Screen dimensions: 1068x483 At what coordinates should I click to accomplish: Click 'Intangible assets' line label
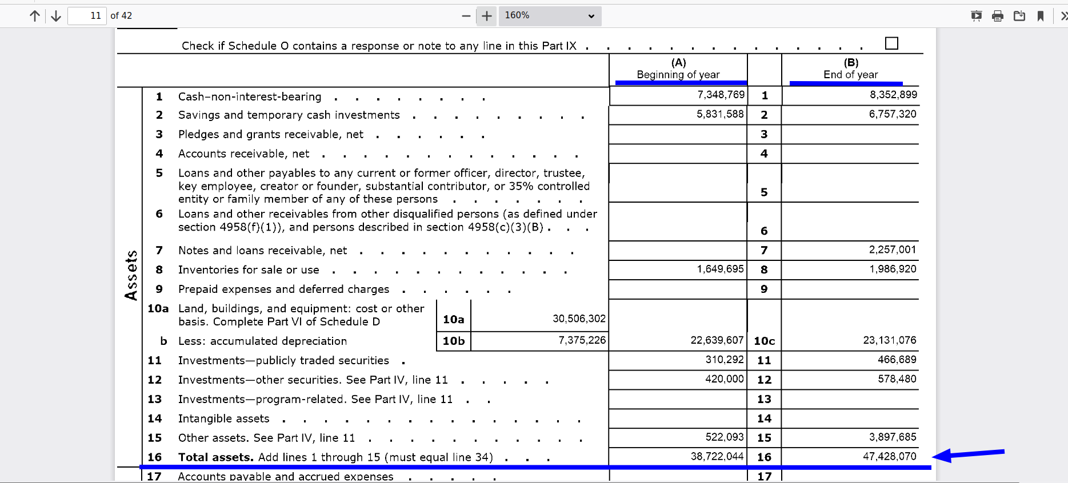[x=224, y=419]
